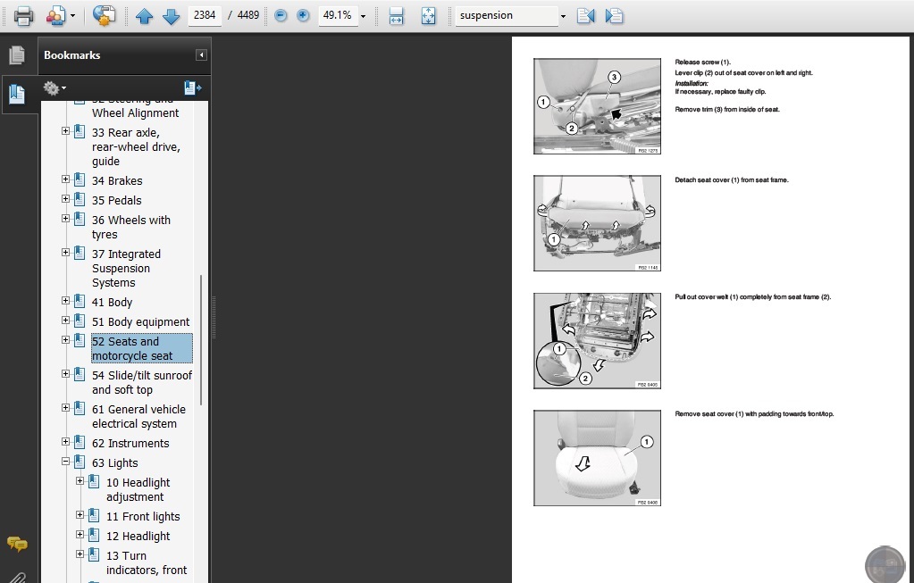Viewport: 914px width, 583px height.
Task: Open 61 General vehicle electrical system
Action: coord(138,416)
